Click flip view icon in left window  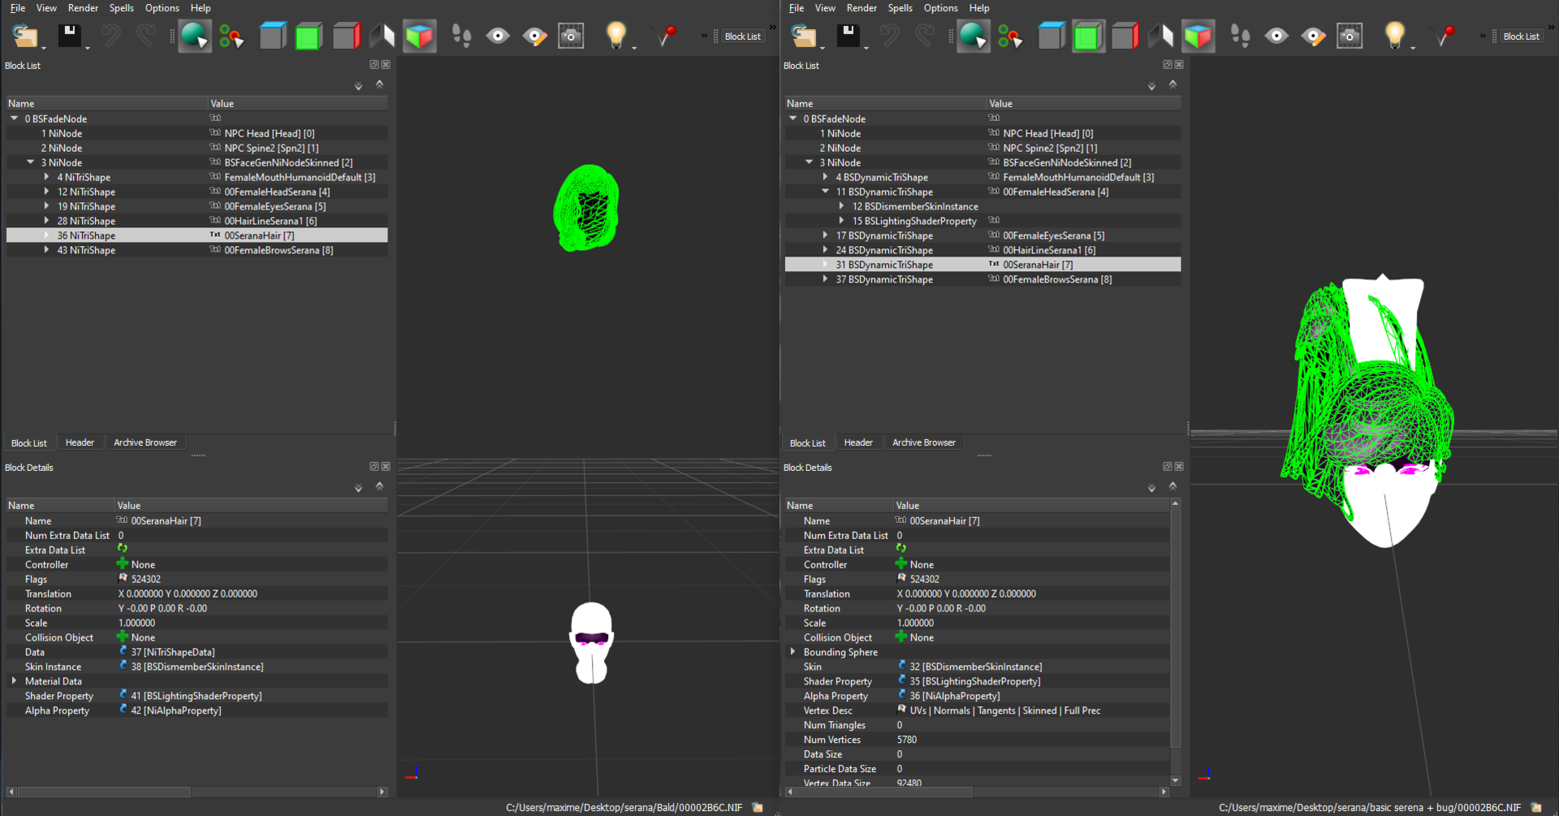[x=382, y=36]
